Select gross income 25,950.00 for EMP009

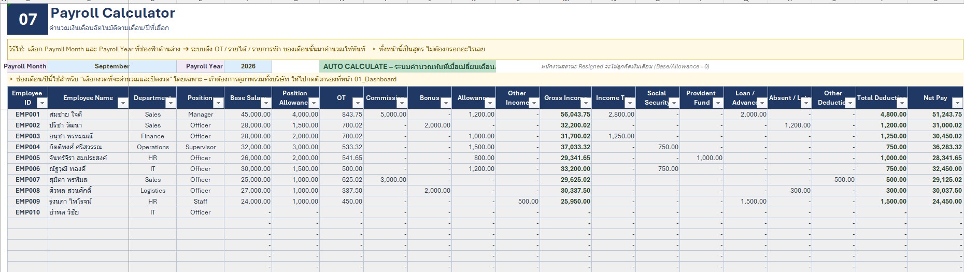tap(565, 202)
